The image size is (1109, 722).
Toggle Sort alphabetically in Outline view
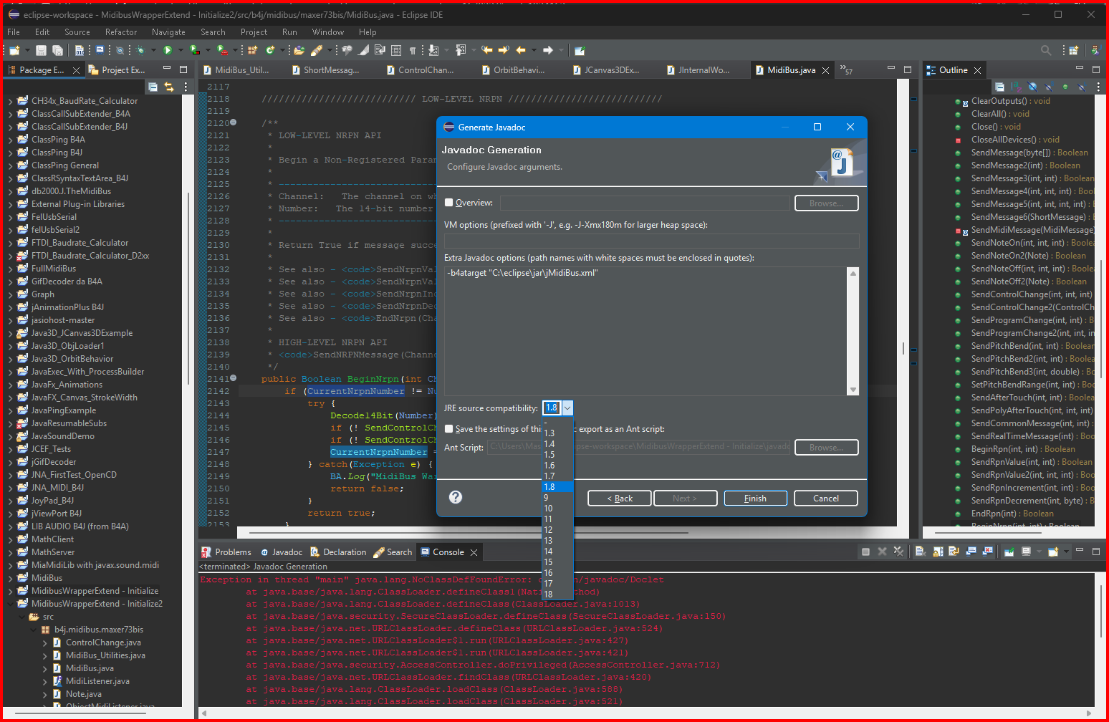pos(1016,87)
